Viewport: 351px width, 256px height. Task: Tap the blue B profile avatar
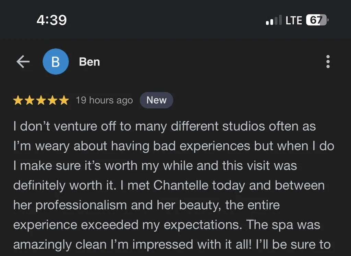point(56,62)
